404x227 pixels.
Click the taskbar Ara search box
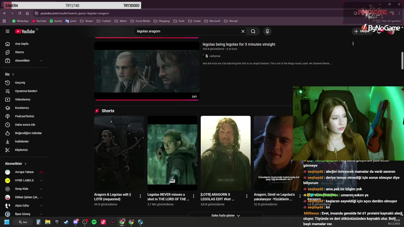(x=23, y=222)
